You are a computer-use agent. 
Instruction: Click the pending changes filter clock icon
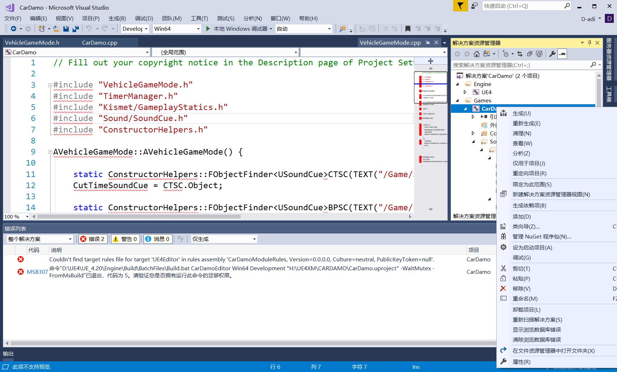(x=506, y=54)
